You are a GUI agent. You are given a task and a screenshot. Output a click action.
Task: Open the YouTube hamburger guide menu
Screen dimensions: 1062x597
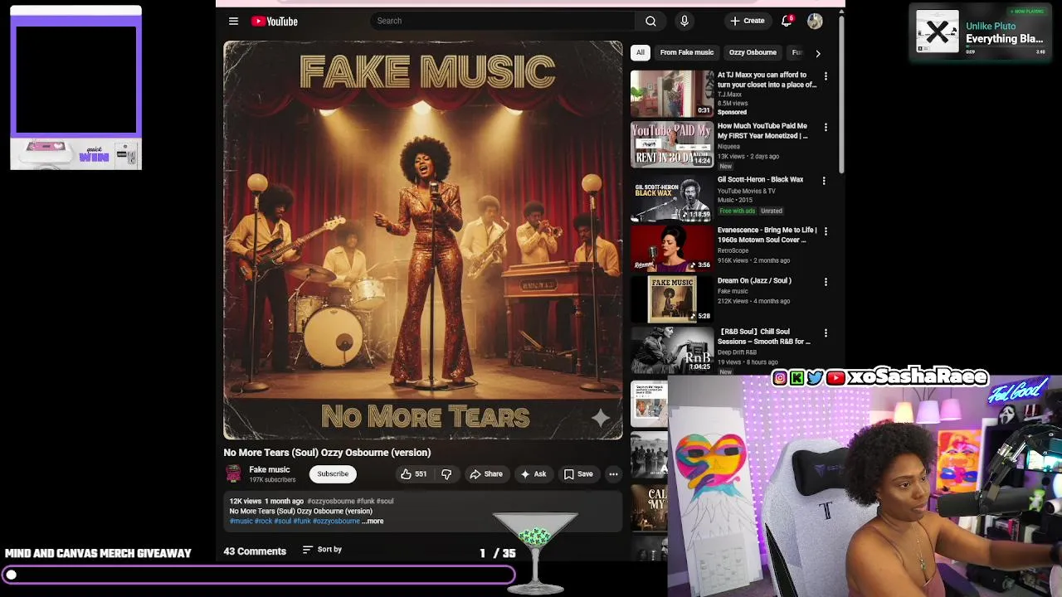pos(233,21)
